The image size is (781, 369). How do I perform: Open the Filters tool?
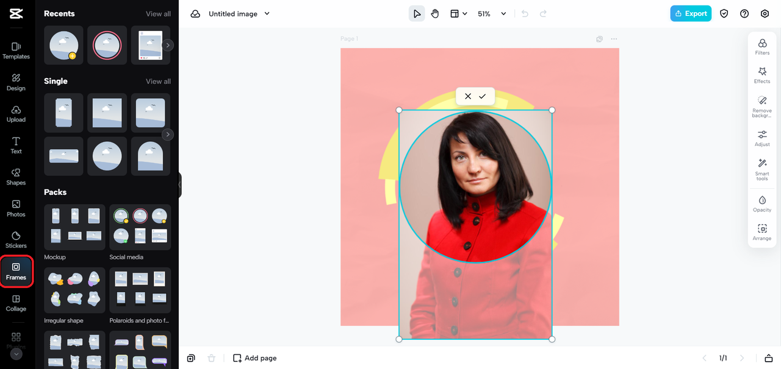tap(762, 47)
